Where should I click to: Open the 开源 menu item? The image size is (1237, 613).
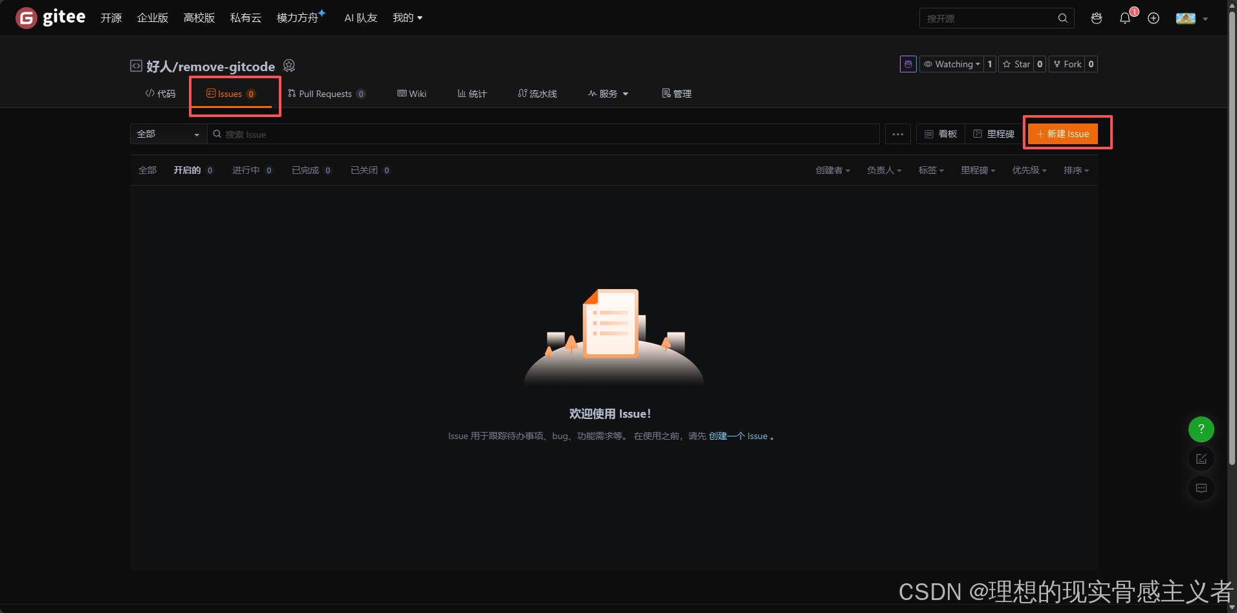coord(111,17)
